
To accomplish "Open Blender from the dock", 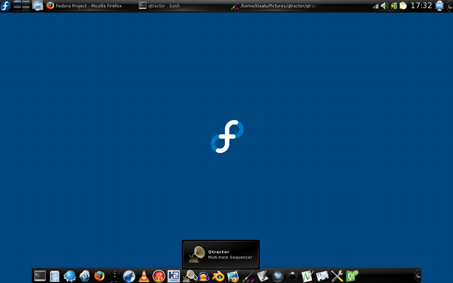I will click(x=218, y=276).
